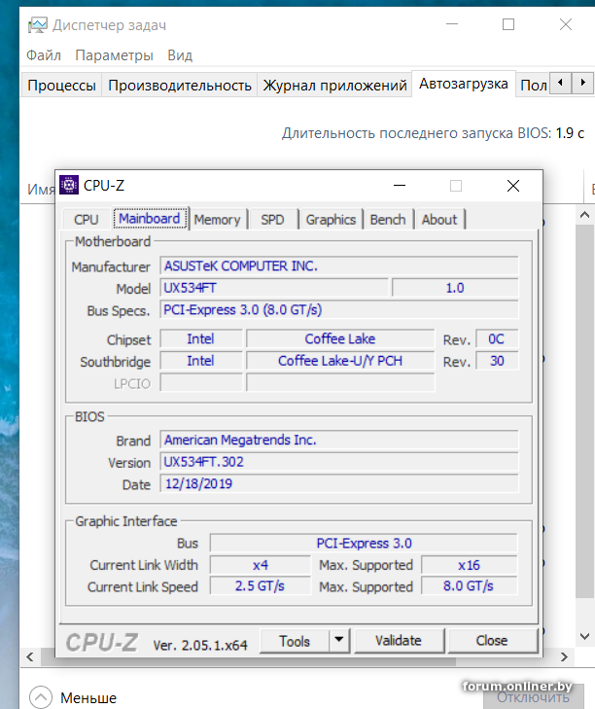Click the Отключить button in Task Manager

(533, 697)
